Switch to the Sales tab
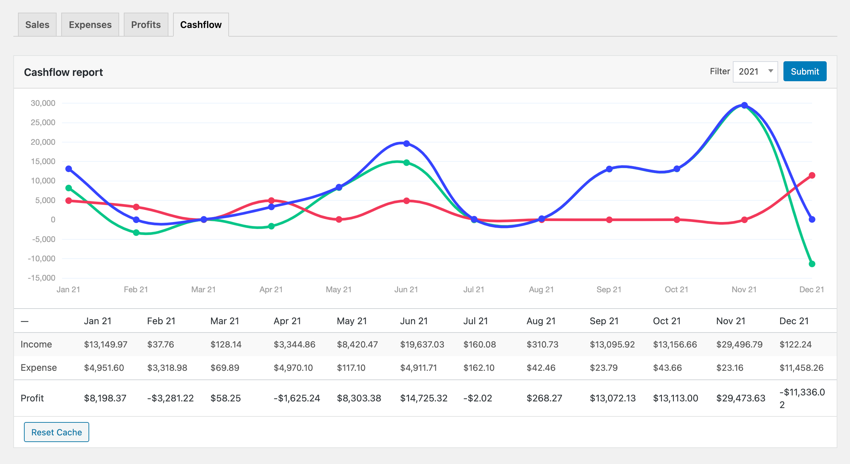This screenshot has width=850, height=464. (37, 25)
